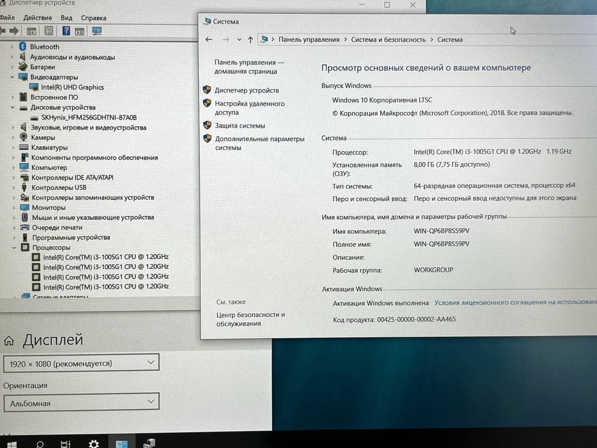Viewport: 597px width, 448px height.
Task: Click the scan for hardware changes icon
Action: pyautogui.click(x=97, y=31)
